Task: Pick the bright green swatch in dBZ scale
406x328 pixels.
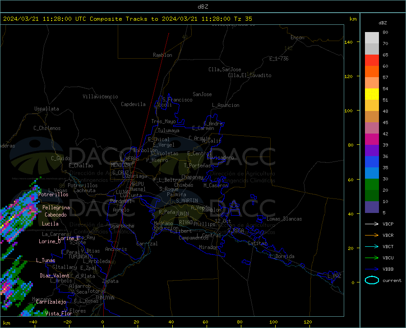Action: pos(372,185)
